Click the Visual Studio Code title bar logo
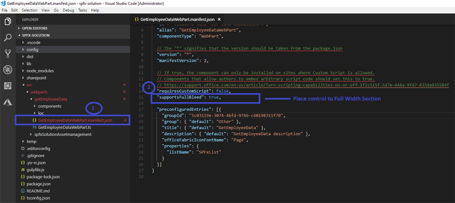The height and width of the screenshot is (203, 455). coord(3,3)
